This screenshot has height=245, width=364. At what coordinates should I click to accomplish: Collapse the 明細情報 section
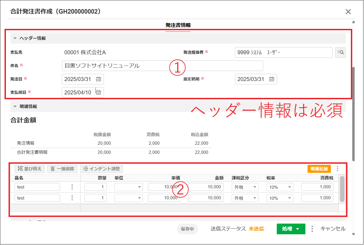point(15,106)
